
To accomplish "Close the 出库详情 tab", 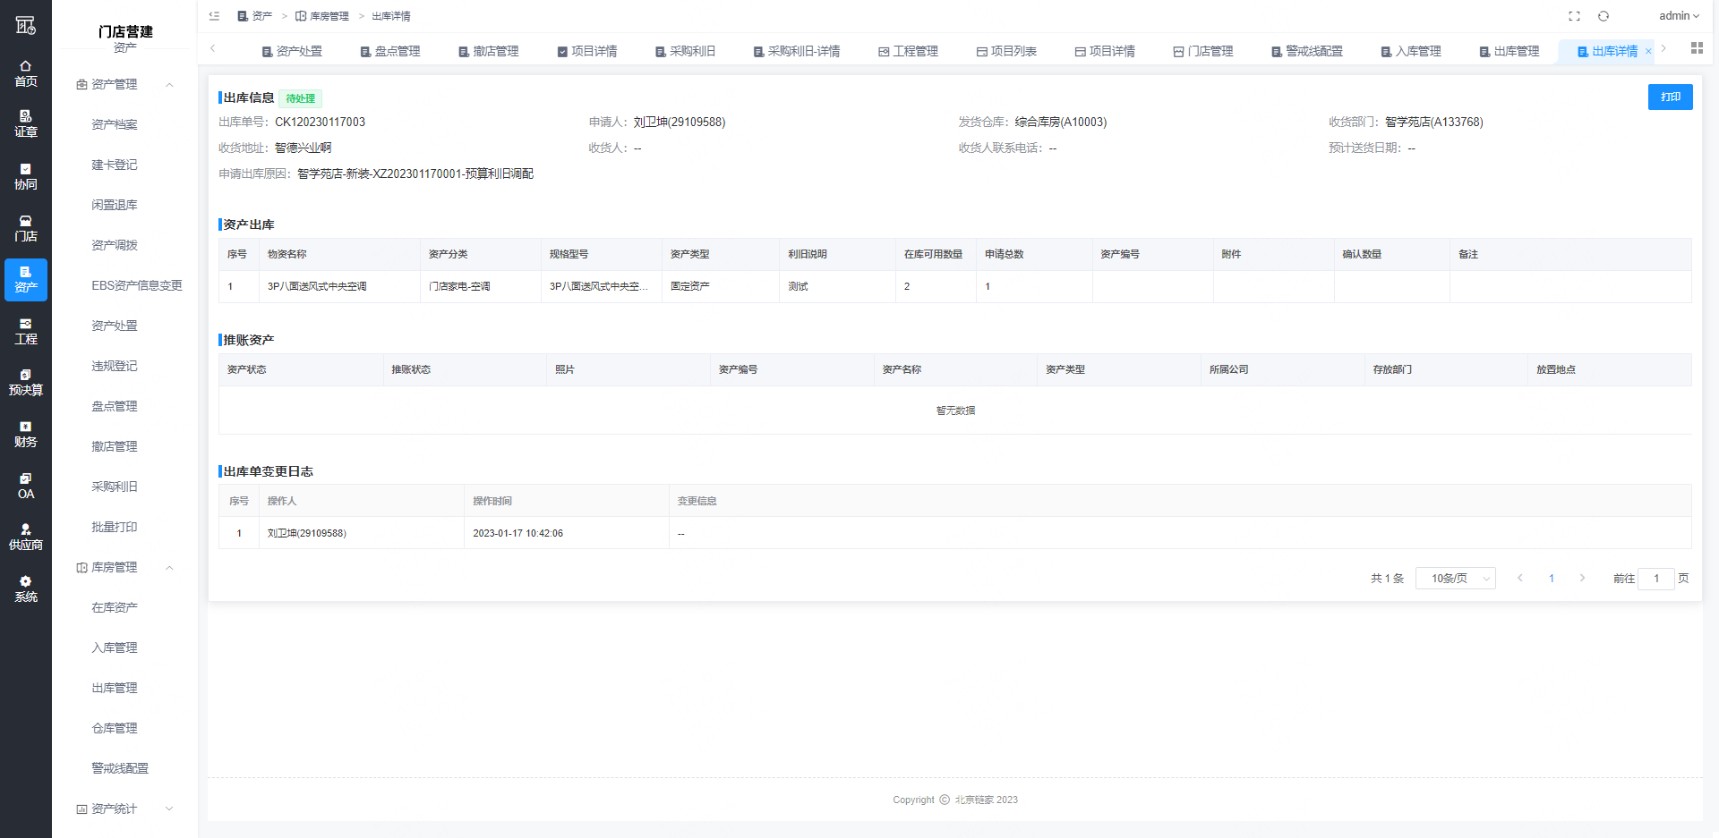I will click(x=1648, y=52).
